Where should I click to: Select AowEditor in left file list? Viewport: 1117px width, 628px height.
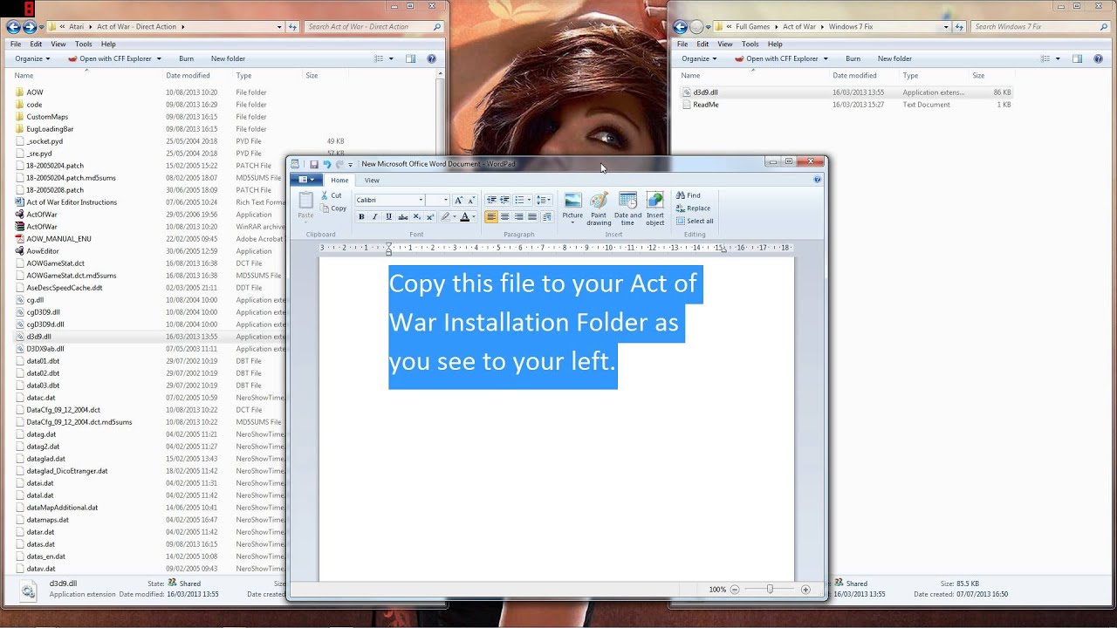(x=43, y=251)
